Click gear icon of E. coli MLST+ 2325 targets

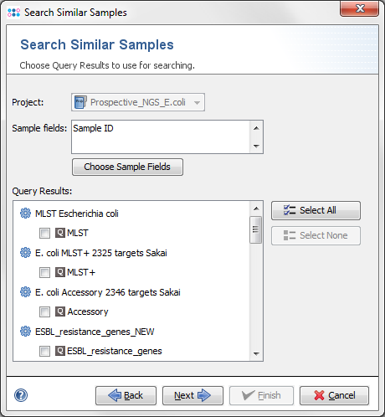(25, 253)
